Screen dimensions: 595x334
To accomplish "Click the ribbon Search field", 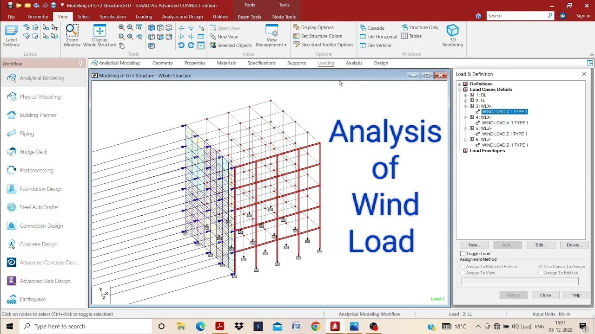I will [x=520, y=16].
